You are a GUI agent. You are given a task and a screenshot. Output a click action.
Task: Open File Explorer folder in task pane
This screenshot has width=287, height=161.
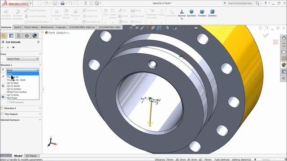coord(284,52)
